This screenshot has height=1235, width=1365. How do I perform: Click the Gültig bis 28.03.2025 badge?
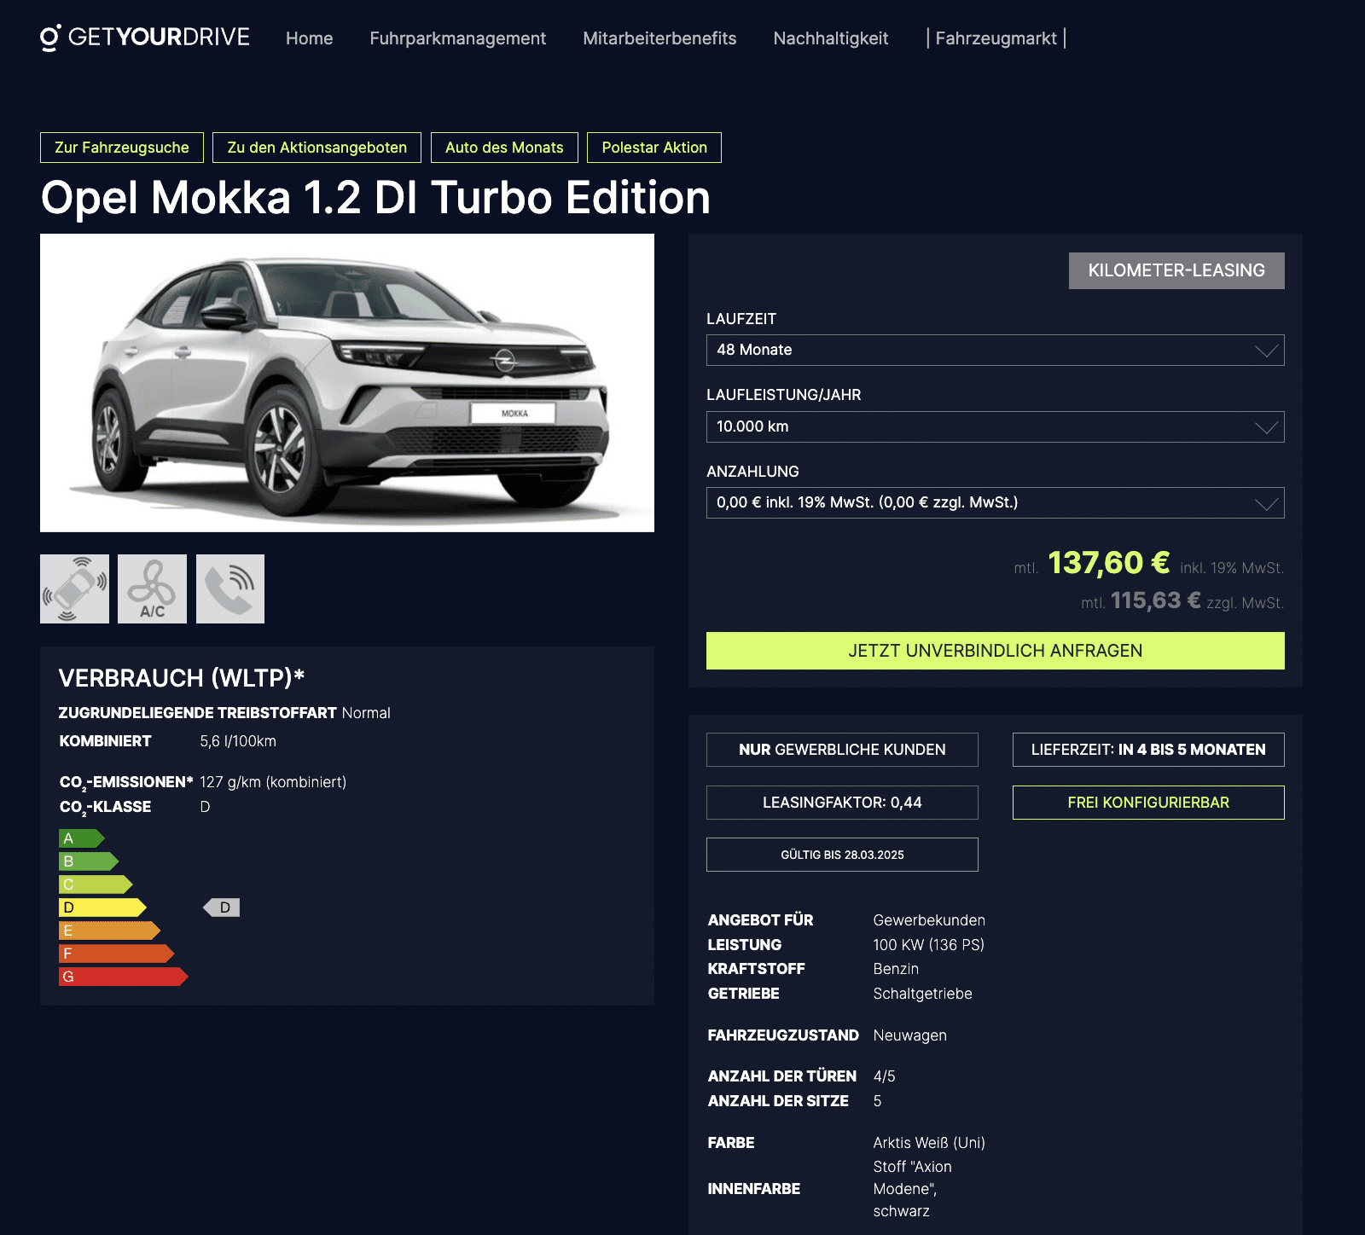click(842, 855)
